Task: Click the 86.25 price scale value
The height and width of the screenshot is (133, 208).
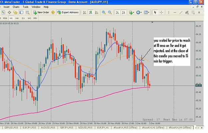Action: coord(198,26)
